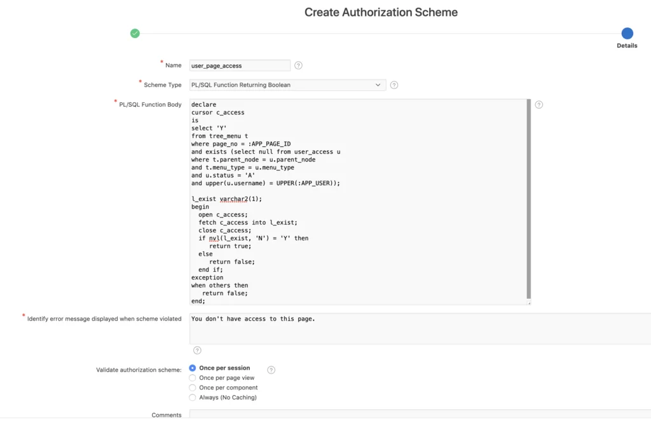Click the 'PL/SQL Function Body' label
Viewport: 651px width, 425px height.
pos(150,105)
